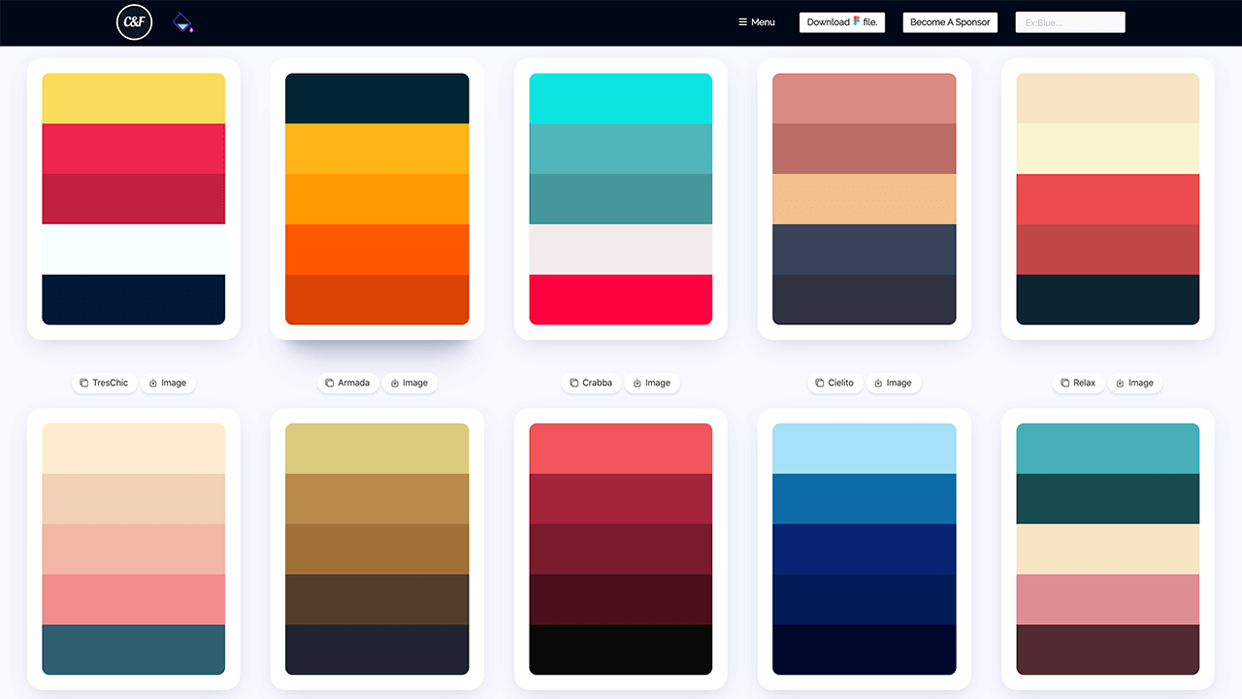
Task: Copy the Armada palette
Action: 347,383
